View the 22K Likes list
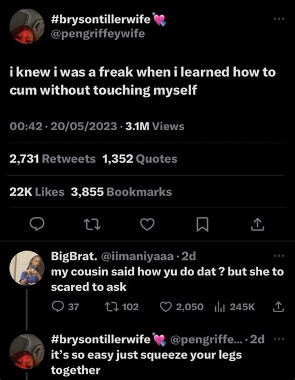 pyautogui.click(x=37, y=192)
